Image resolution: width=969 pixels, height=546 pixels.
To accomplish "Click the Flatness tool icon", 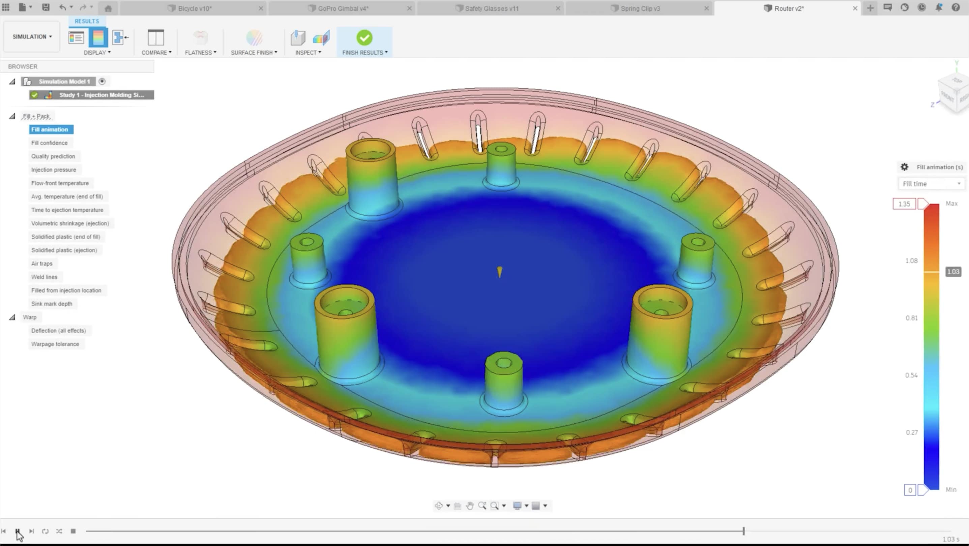I will [x=200, y=38].
